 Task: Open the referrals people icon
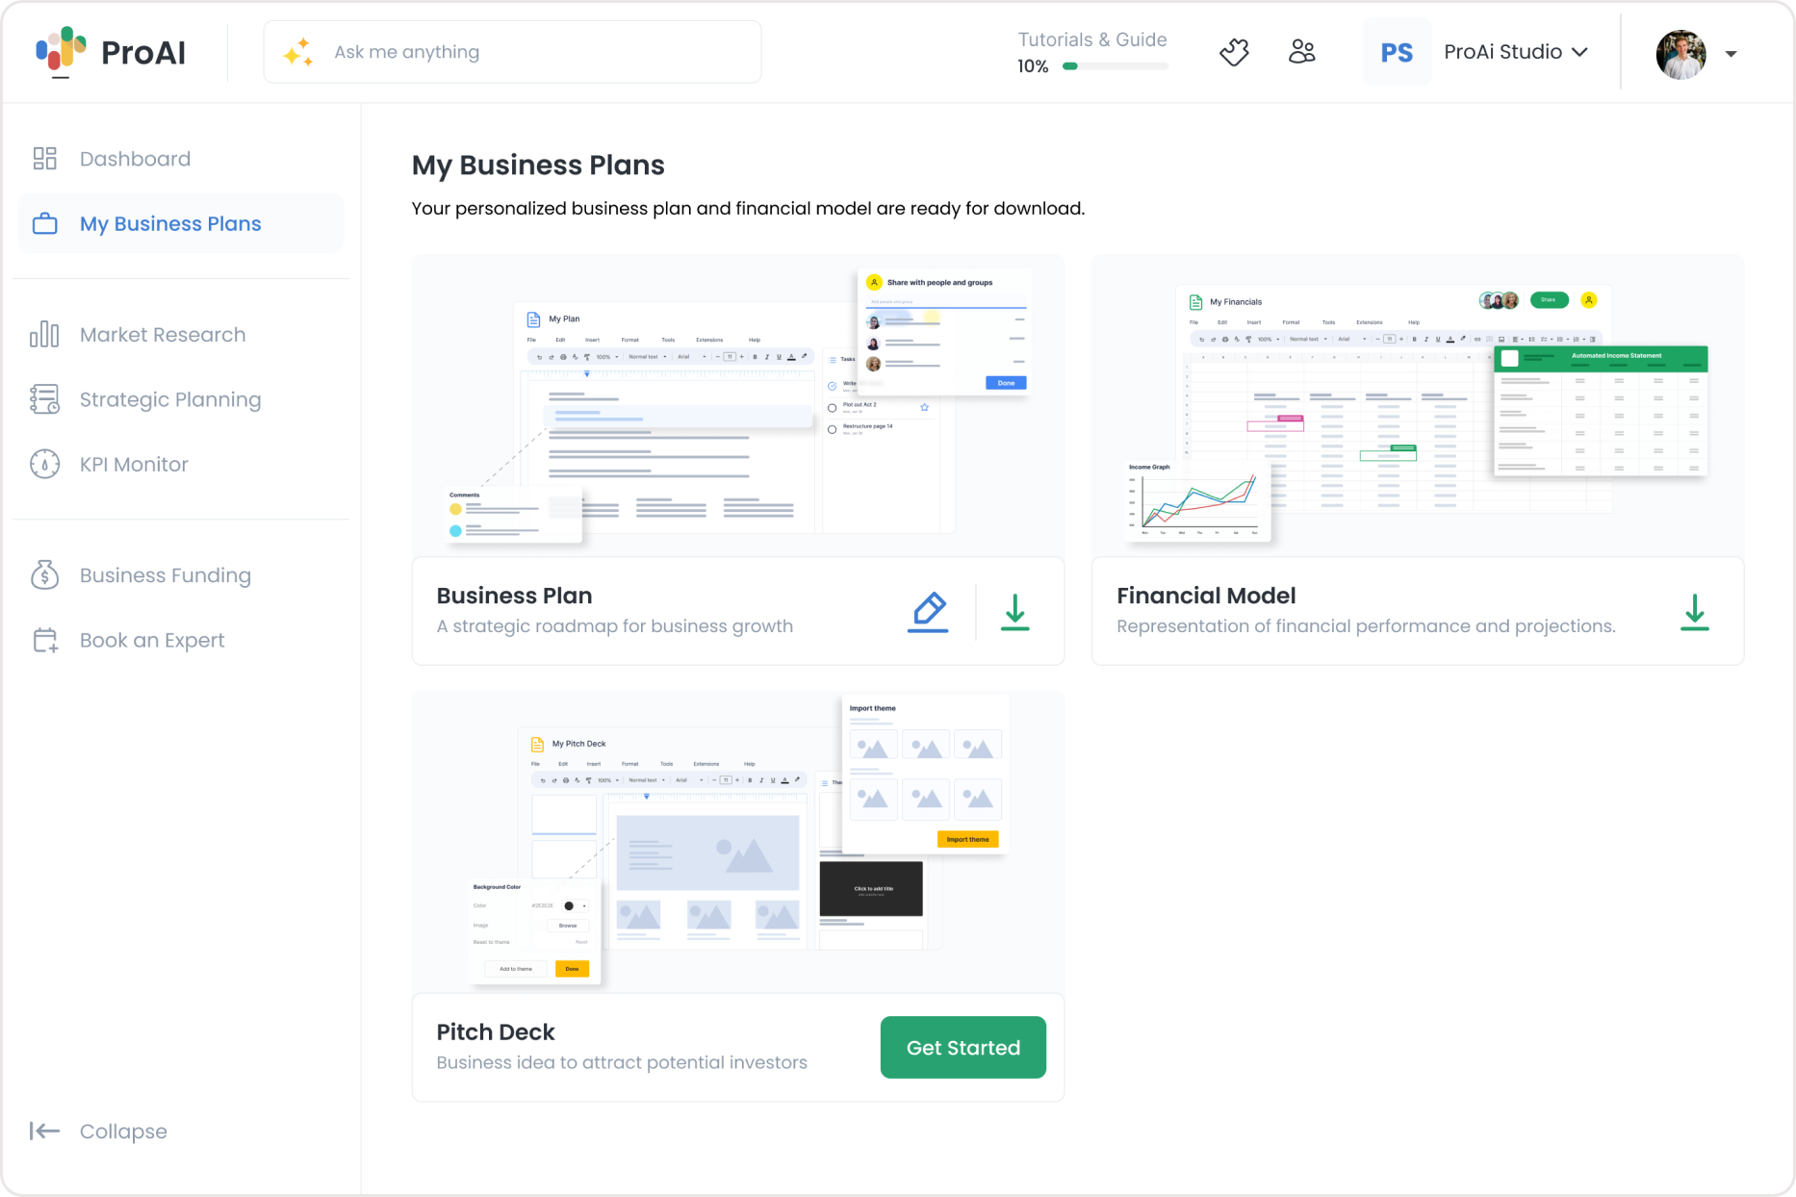point(1302,51)
